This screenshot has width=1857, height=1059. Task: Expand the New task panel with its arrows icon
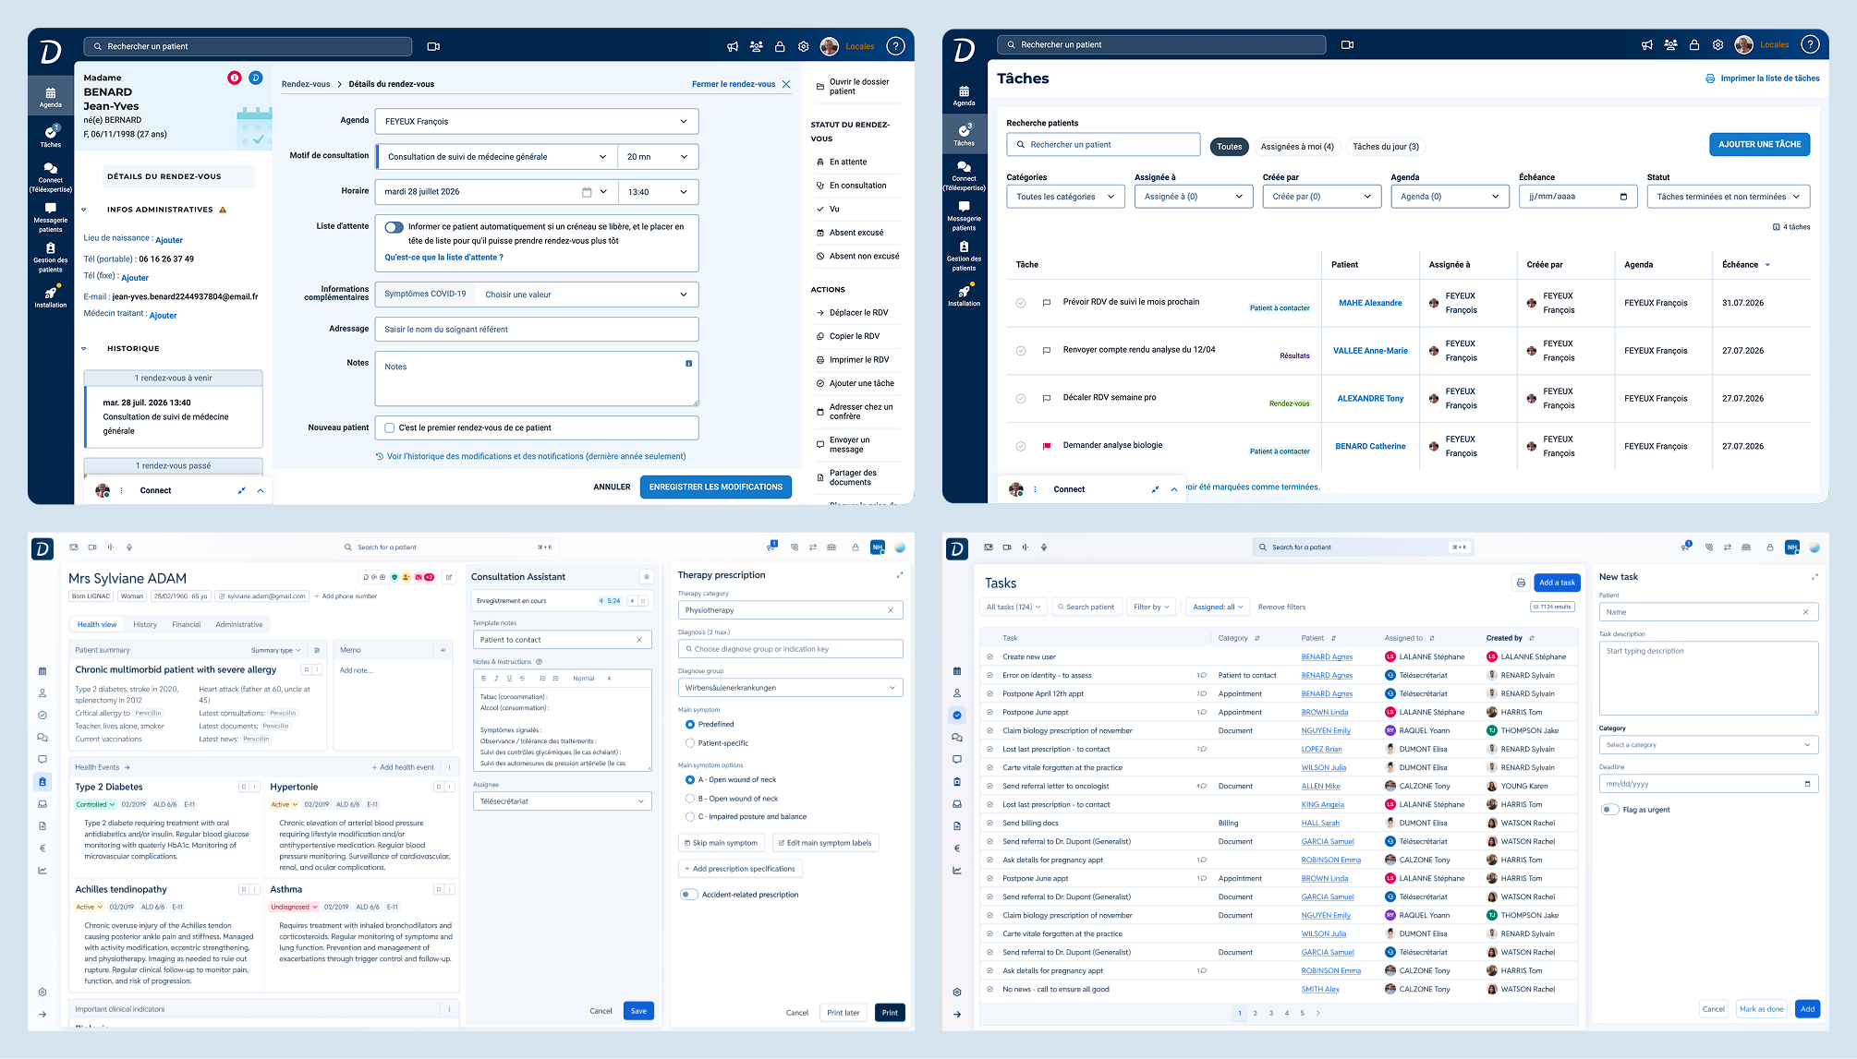(1814, 577)
